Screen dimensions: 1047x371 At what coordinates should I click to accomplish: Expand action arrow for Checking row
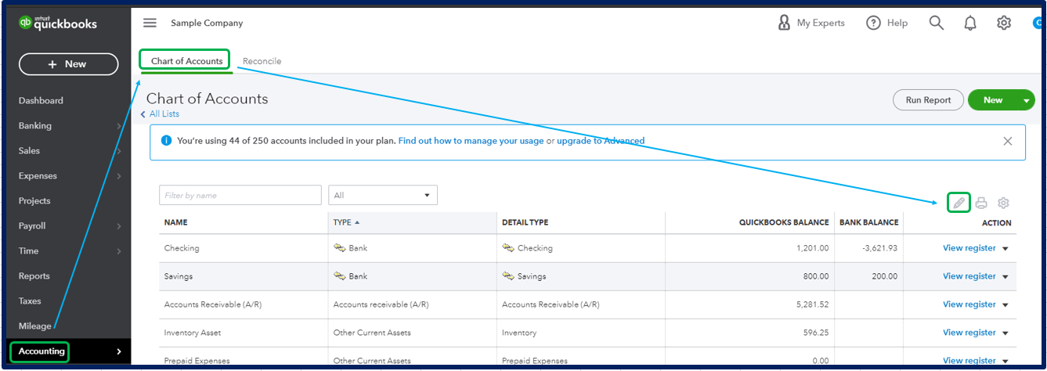[1005, 248]
